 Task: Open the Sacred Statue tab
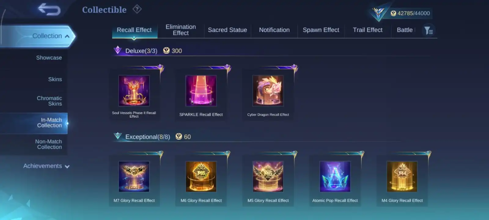tap(227, 30)
